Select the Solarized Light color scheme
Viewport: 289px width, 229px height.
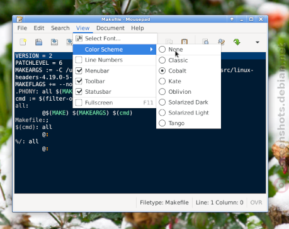pyautogui.click(x=188, y=113)
